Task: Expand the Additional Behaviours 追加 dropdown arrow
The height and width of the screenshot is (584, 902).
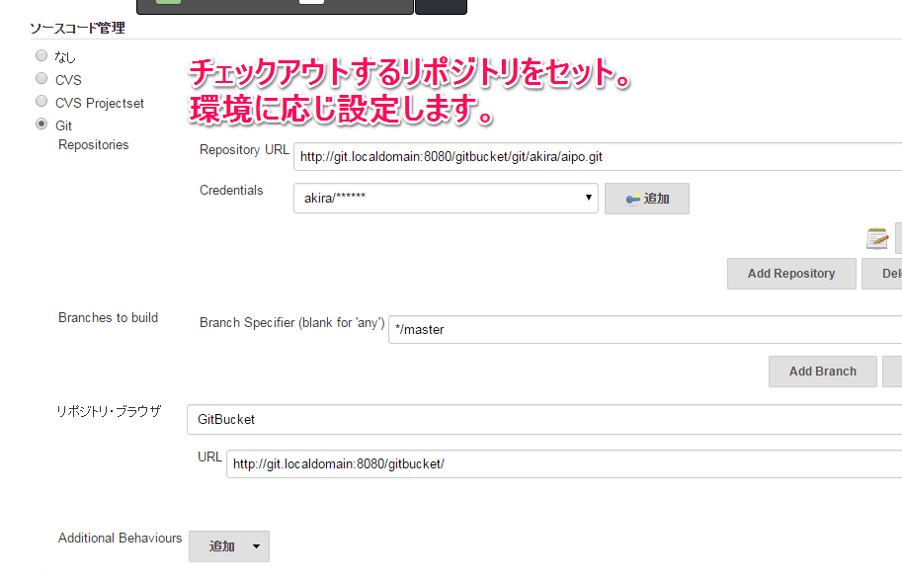Action: coord(256,546)
